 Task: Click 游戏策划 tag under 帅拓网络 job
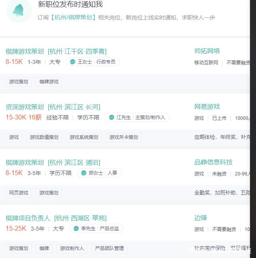19,82
